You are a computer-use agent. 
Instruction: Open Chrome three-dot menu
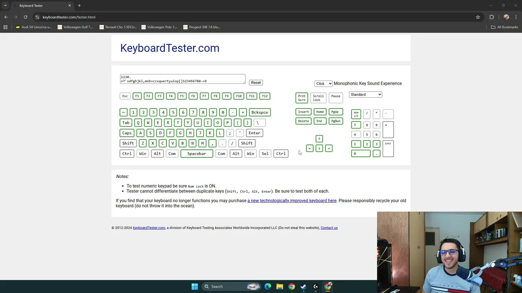[x=516, y=17]
